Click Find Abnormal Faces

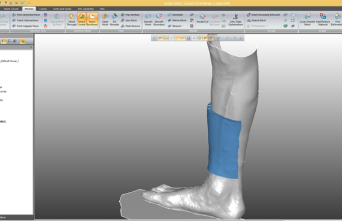point(26,15)
